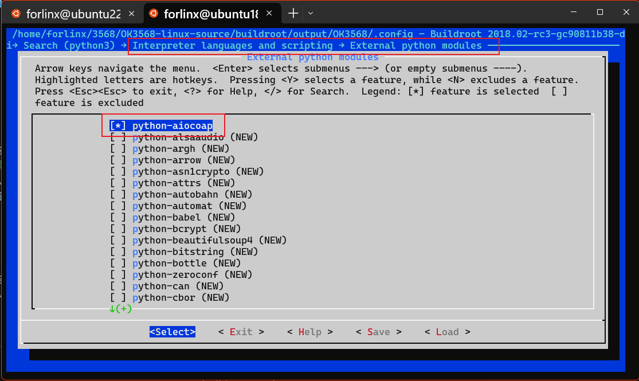Screen dimensions: 639x381
Task: Click <Load> to load a configuration
Action: click(448, 332)
